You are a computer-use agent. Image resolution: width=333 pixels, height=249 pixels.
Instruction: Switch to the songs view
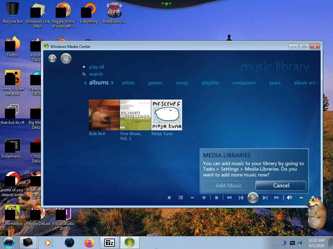(x=182, y=83)
